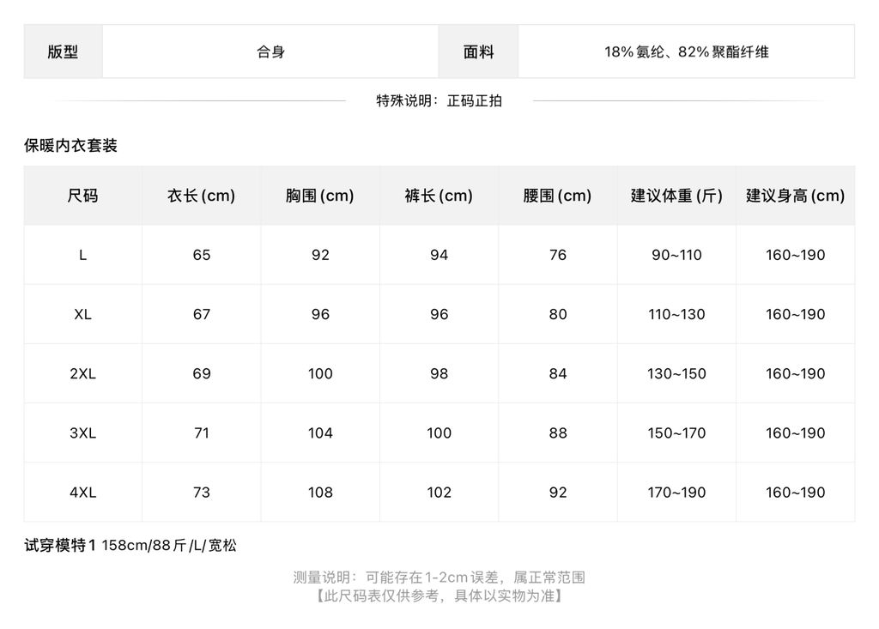Click the weight range 110~130
The width and height of the screenshot is (879, 629).
676,314
